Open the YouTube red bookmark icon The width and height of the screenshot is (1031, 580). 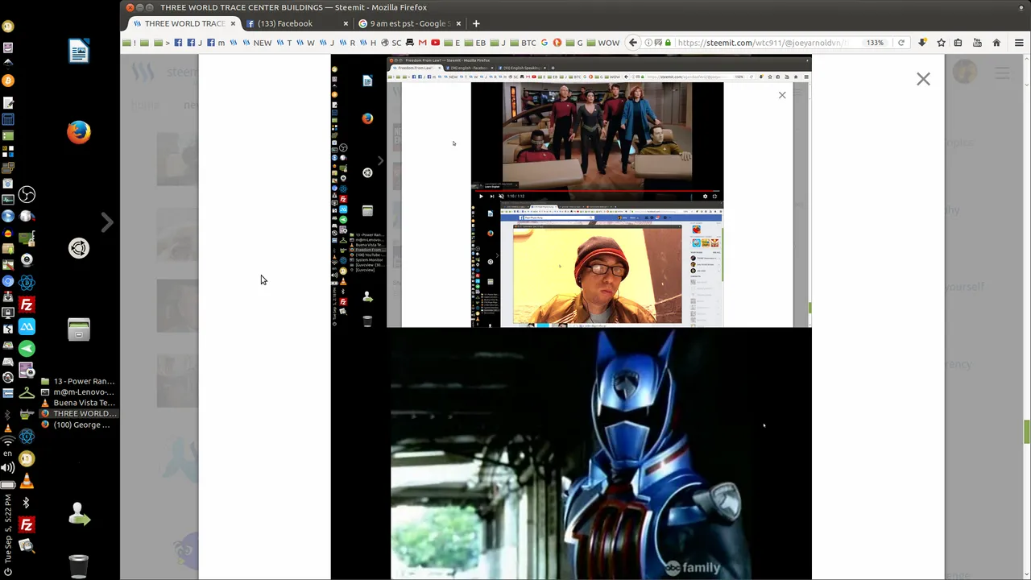point(435,43)
